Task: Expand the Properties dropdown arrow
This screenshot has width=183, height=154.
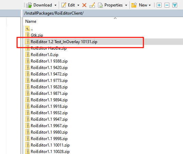Action: (x=126, y=5)
